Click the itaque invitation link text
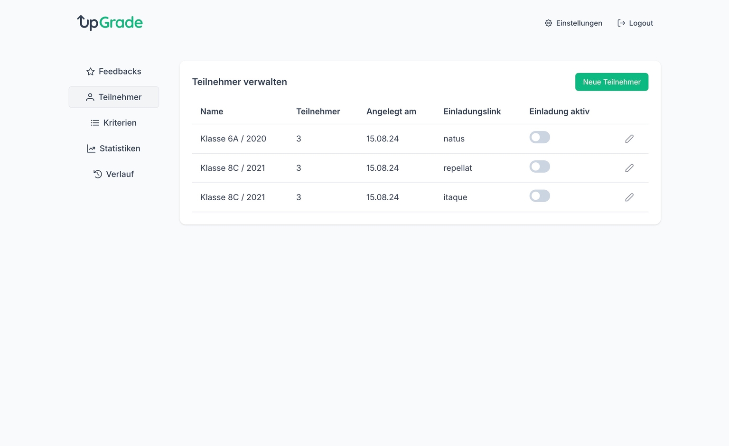 (455, 197)
